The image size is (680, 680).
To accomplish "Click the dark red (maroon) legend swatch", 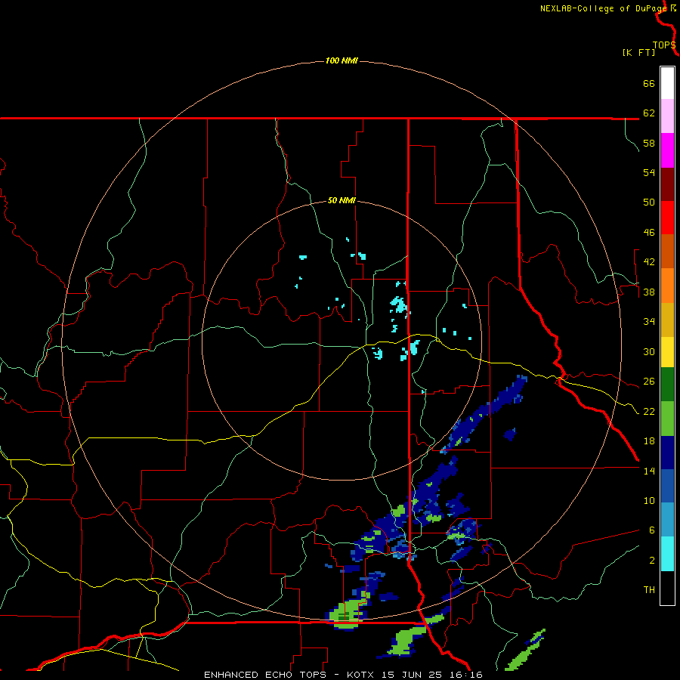I will [x=667, y=184].
